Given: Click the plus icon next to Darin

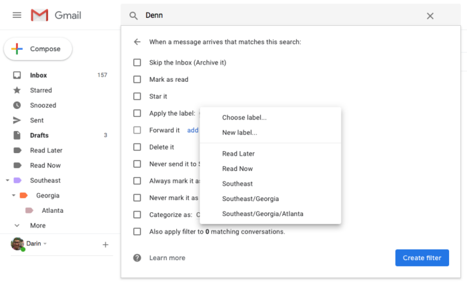Looking at the screenshot, I should click(105, 245).
